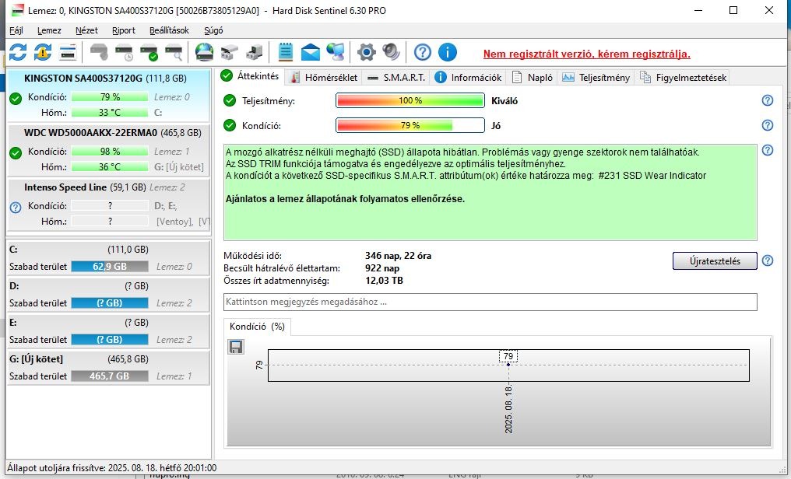The width and height of the screenshot is (791, 479).
Task: Click the C: free space 62,9 GB bar
Action: (x=110, y=267)
